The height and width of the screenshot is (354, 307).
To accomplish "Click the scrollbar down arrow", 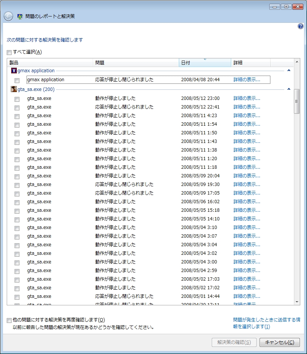I will [x=297, y=302].
